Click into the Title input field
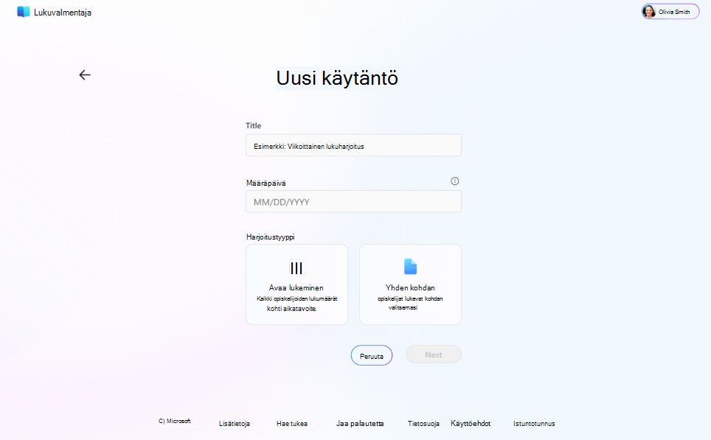This screenshot has height=440, width=711. tap(354, 145)
